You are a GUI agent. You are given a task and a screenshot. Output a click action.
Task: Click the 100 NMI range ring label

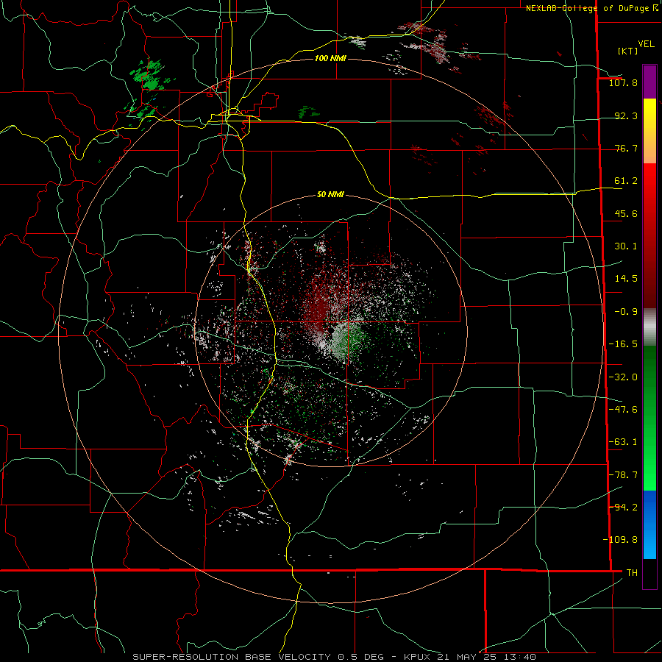coord(330,58)
